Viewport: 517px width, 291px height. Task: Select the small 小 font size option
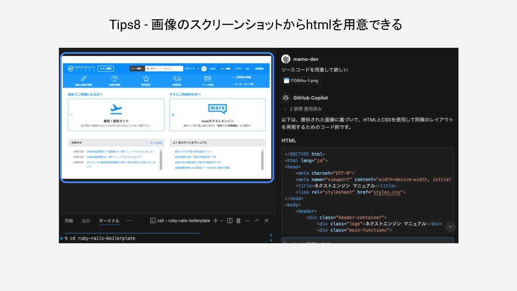tap(198, 68)
